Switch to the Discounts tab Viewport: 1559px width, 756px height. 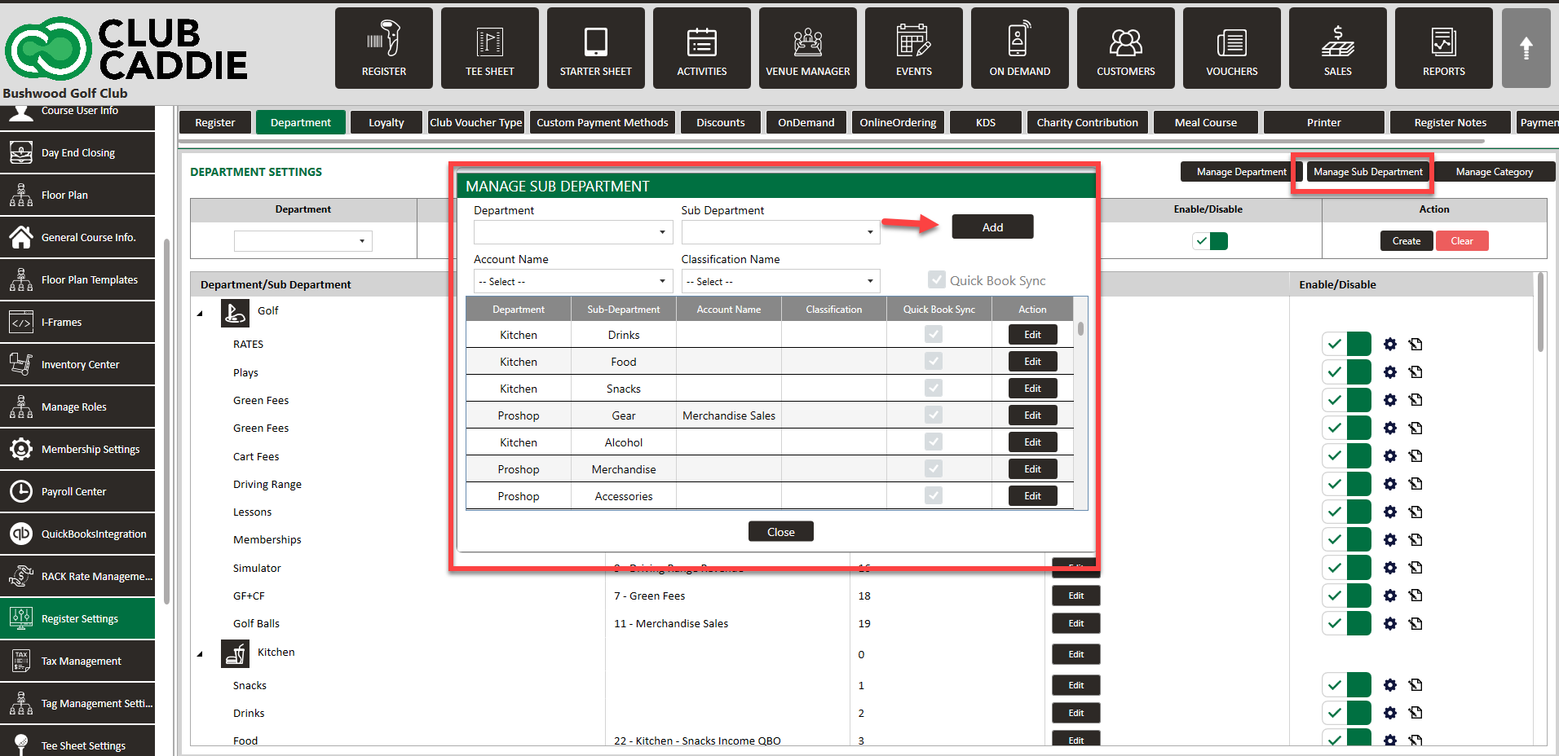click(720, 123)
